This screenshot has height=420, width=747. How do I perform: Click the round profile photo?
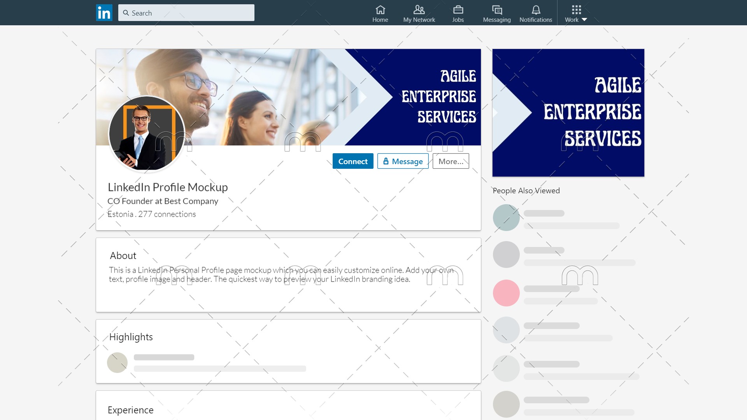point(147,133)
